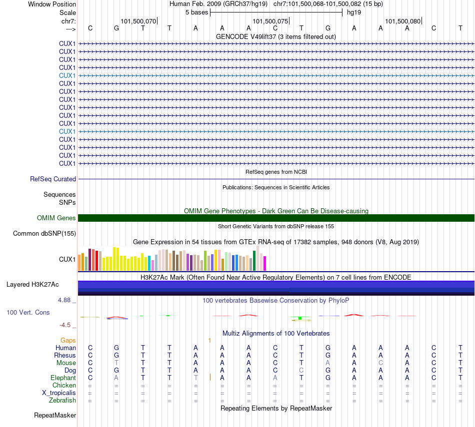Click the Human alignment row label
The height and width of the screenshot is (427, 475).
tap(65, 348)
